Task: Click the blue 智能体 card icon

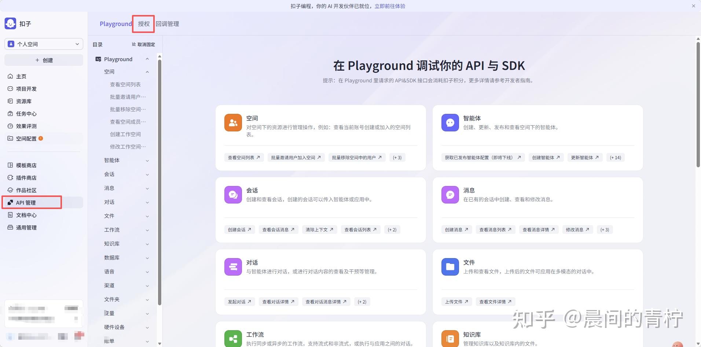Action: 450,123
